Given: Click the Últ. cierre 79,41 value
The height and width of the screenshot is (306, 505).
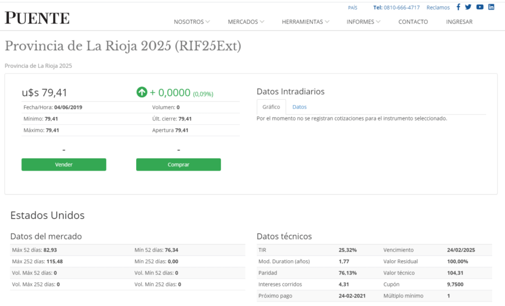Looking at the screenshot, I should click(185, 119).
